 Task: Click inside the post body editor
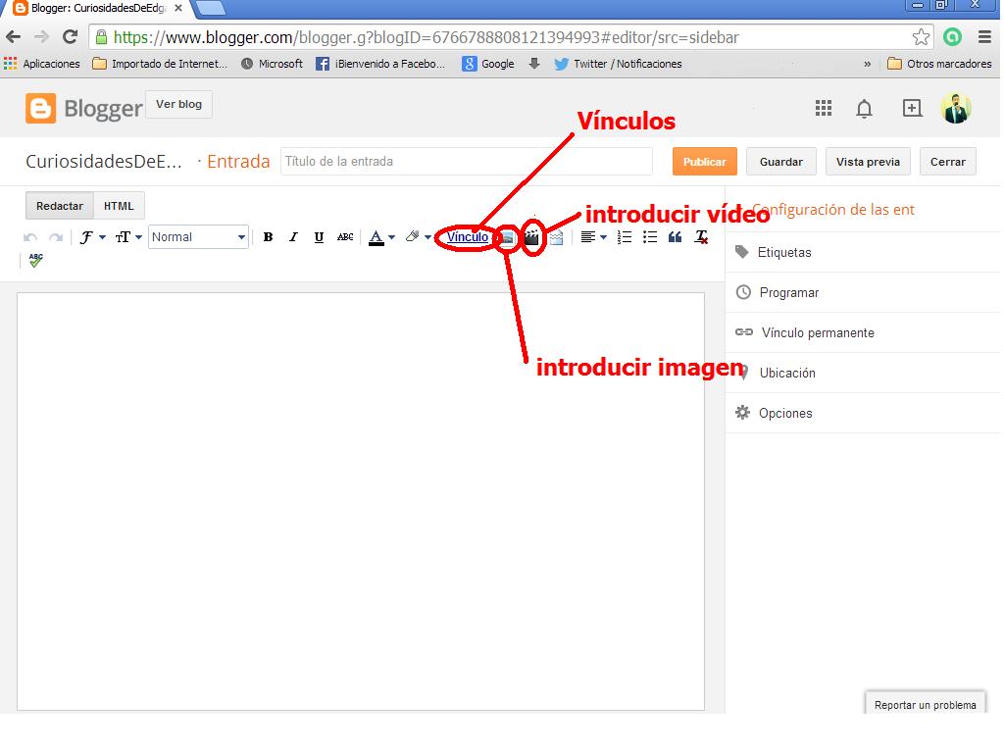[361, 501]
